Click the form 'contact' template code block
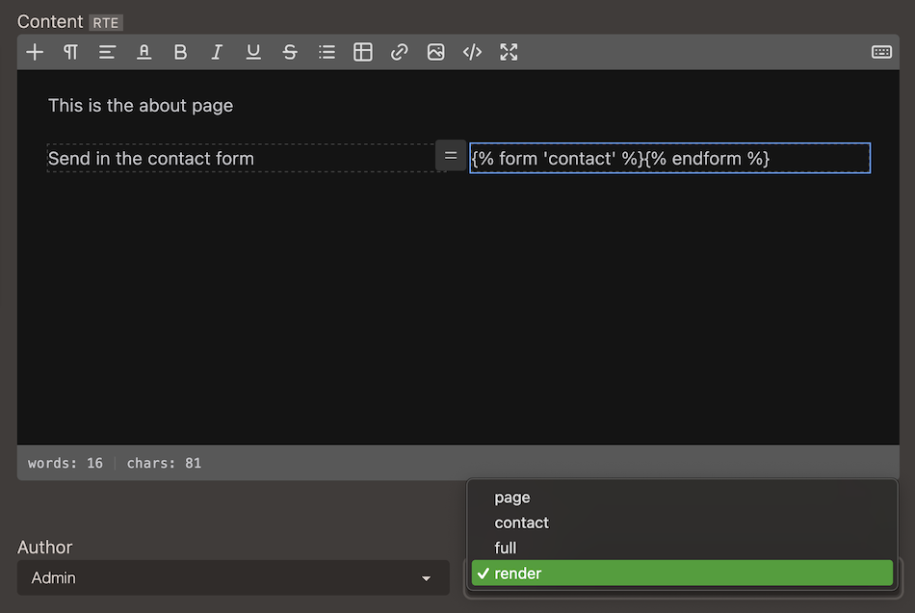Image resolution: width=915 pixels, height=613 pixels. coord(669,159)
